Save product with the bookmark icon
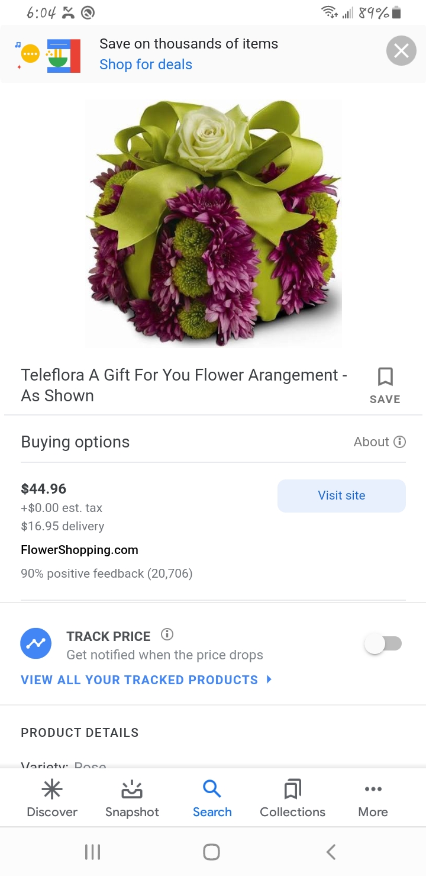The image size is (426, 876). pos(385,384)
